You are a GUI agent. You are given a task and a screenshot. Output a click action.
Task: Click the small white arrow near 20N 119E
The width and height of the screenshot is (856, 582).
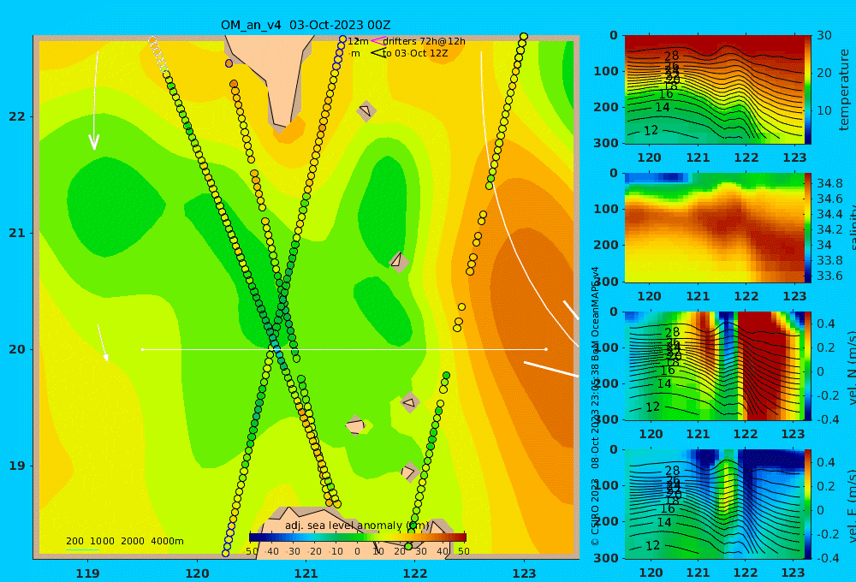(103, 343)
